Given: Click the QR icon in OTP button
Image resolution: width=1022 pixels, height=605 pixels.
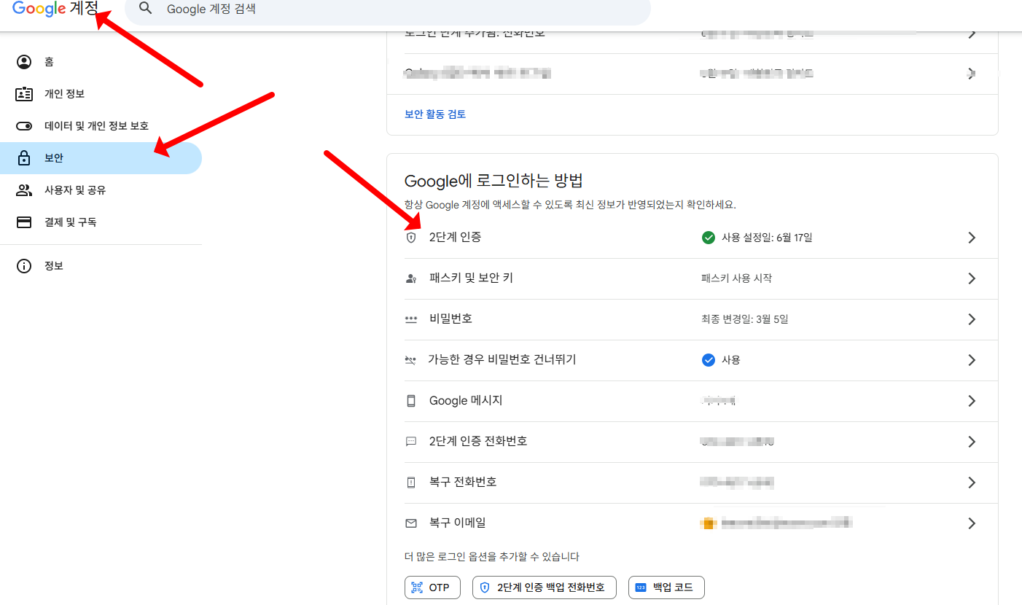Looking at the screenshot, I should (417, 588).
